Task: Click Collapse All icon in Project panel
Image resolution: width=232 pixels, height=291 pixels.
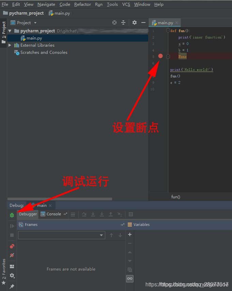Action: pos(123,22)
